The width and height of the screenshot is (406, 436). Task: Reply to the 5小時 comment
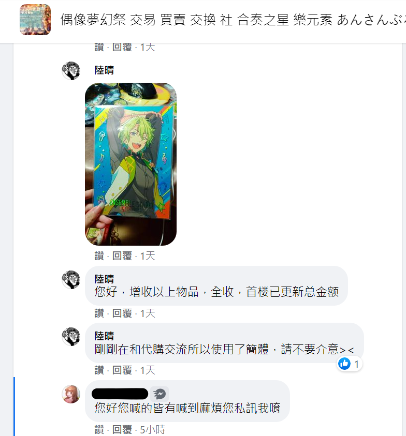coord(122,430)
